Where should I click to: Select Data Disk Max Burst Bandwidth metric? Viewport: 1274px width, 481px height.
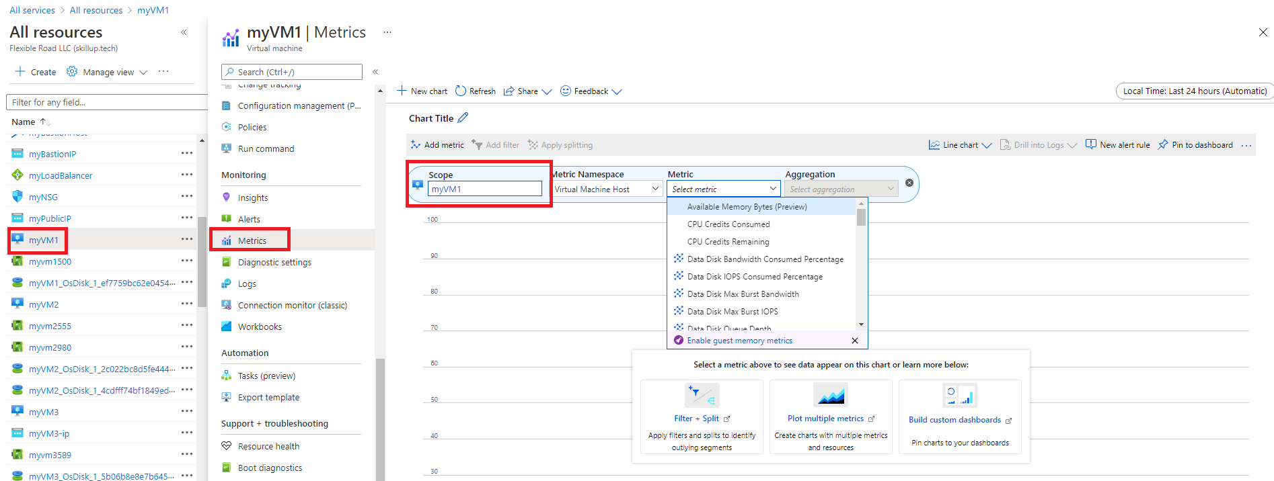(761, 294)
